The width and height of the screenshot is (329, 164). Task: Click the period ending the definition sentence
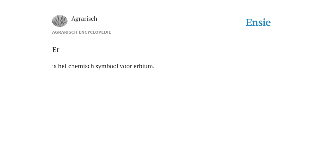click(154, 68)
